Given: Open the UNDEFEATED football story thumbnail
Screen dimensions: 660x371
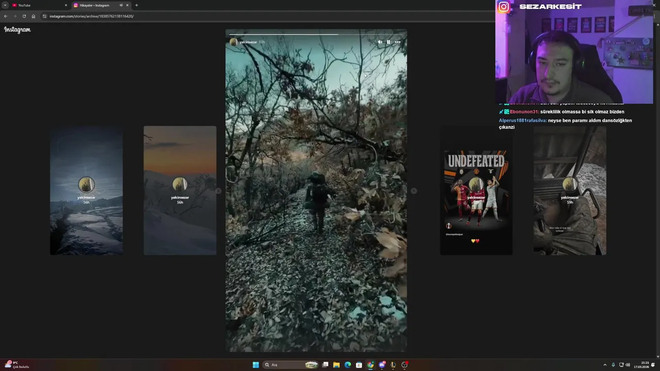Looking at the screenshot, I should click(476, 191).
